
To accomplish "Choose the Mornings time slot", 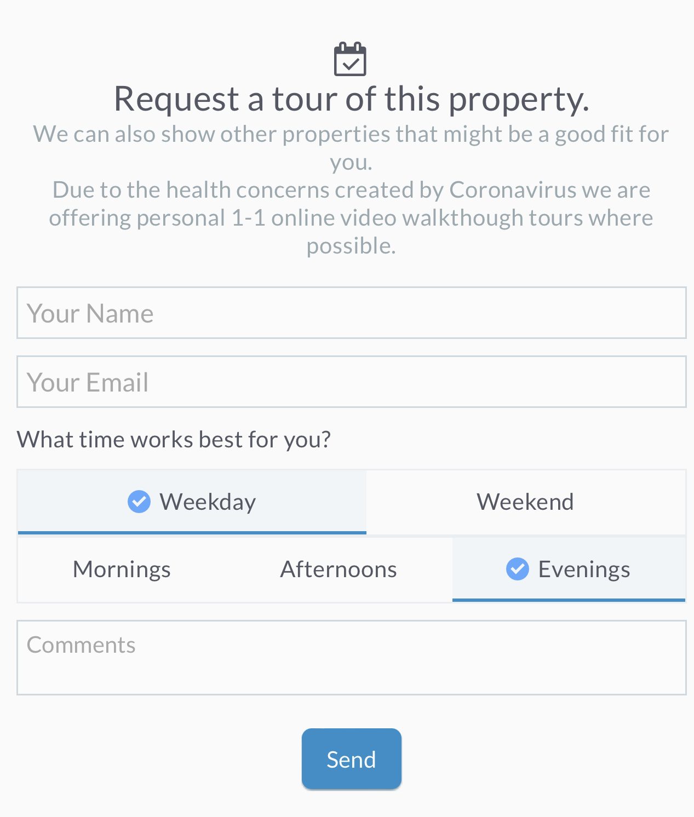I will pyautogui.click(x=122, y=569).
